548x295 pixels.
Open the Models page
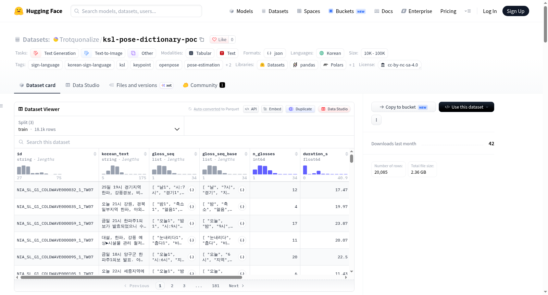[241, 11]
